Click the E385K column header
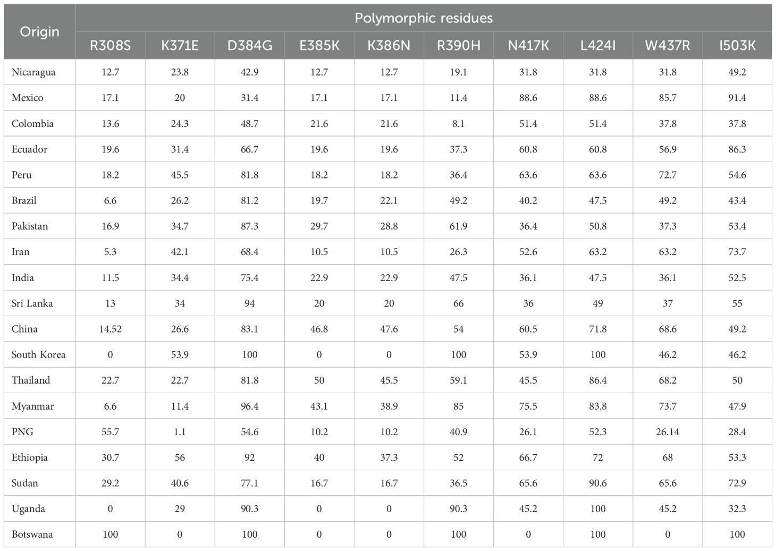This screenshot has width=776, height=551. (319, 46)
